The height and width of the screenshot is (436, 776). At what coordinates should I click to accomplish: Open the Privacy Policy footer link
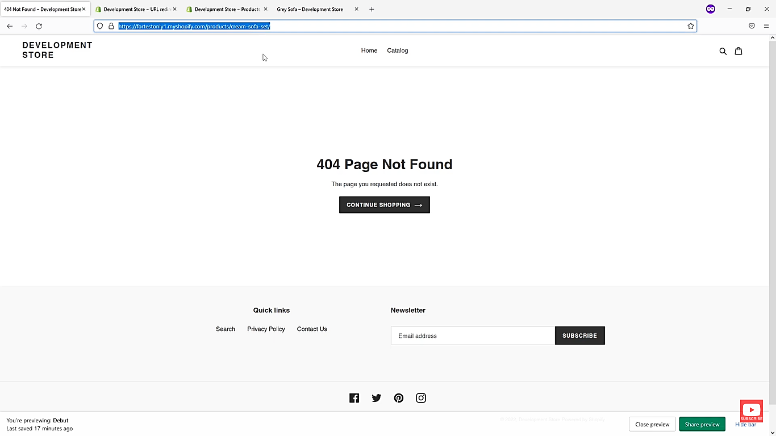tap(266, 329)
